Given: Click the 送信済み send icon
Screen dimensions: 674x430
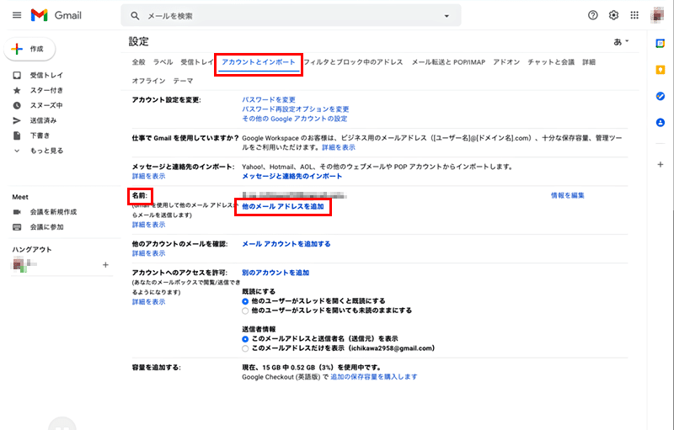Looking at the screenshot, I should click(17, 120).
